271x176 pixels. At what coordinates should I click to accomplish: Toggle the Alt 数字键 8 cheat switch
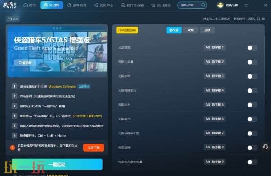[252, 148]
